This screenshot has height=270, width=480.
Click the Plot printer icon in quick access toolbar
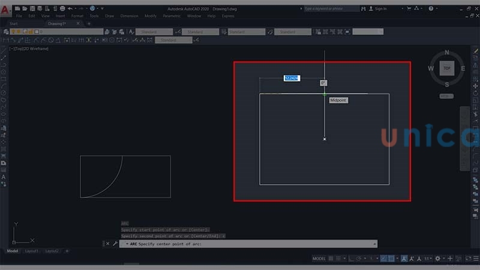pos(62,9)
